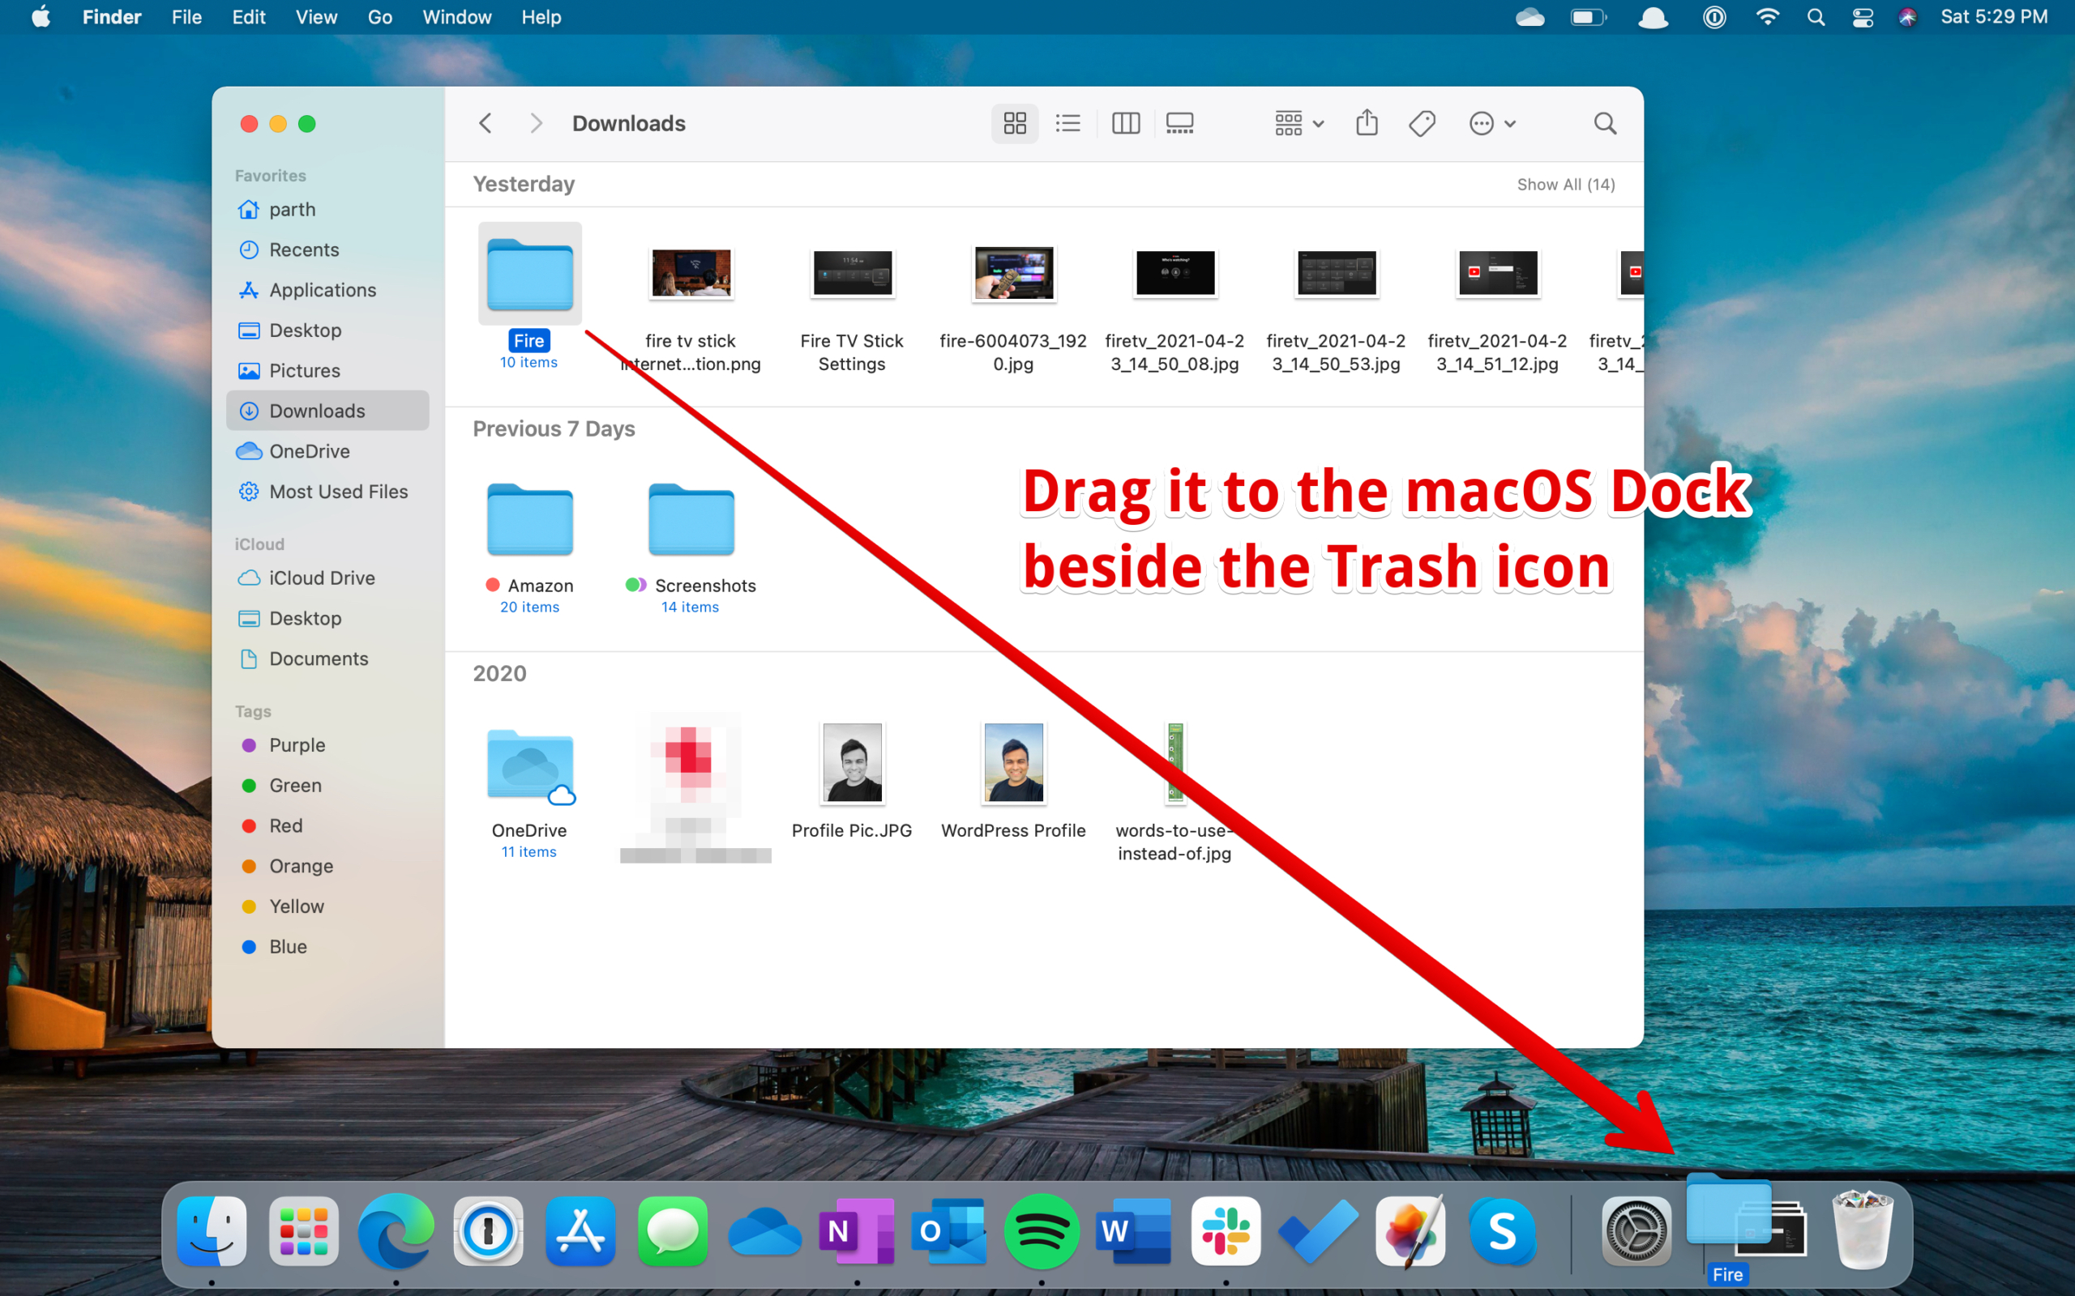The width and height of the screenshot is (2075, 1296).
Task: Click the Finder menu bar item
Action: point(113,18)
